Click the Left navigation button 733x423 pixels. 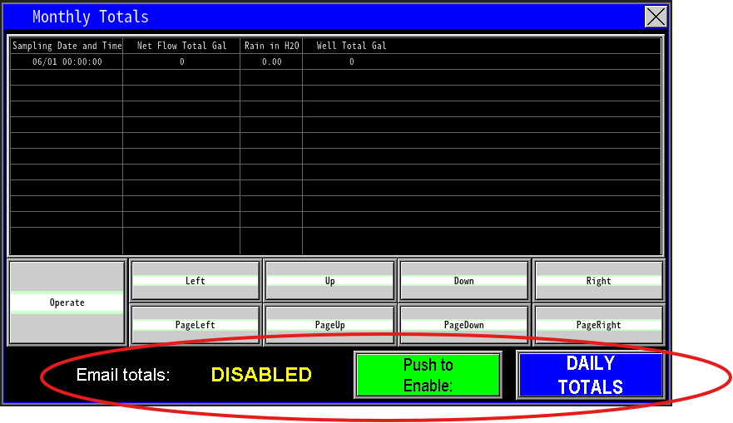[x=196, y=281]
